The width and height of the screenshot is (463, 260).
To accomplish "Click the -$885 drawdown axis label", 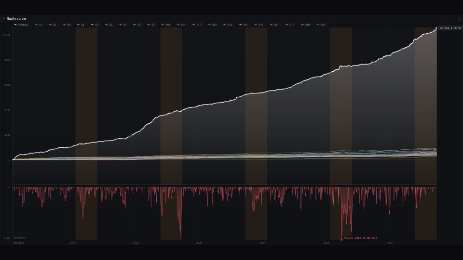I will (7, 238).
